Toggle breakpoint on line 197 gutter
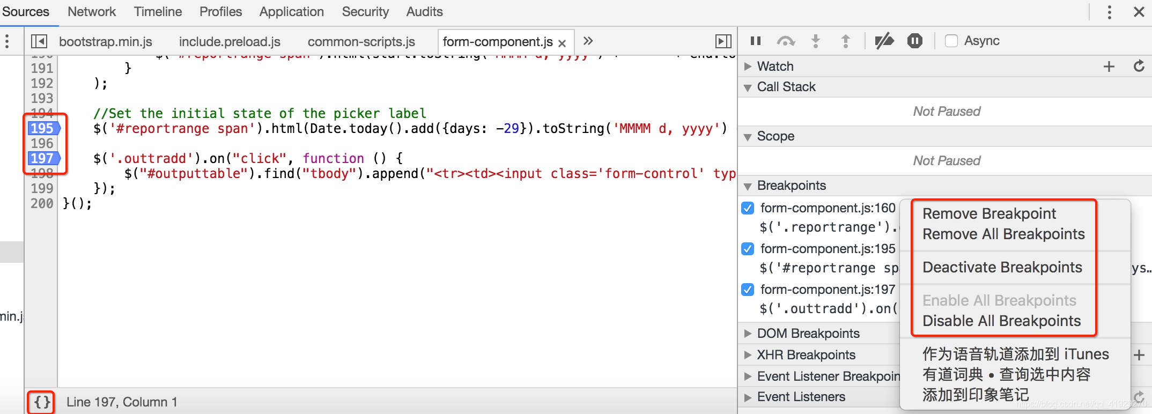1152x414 pixels. (44, 158)
